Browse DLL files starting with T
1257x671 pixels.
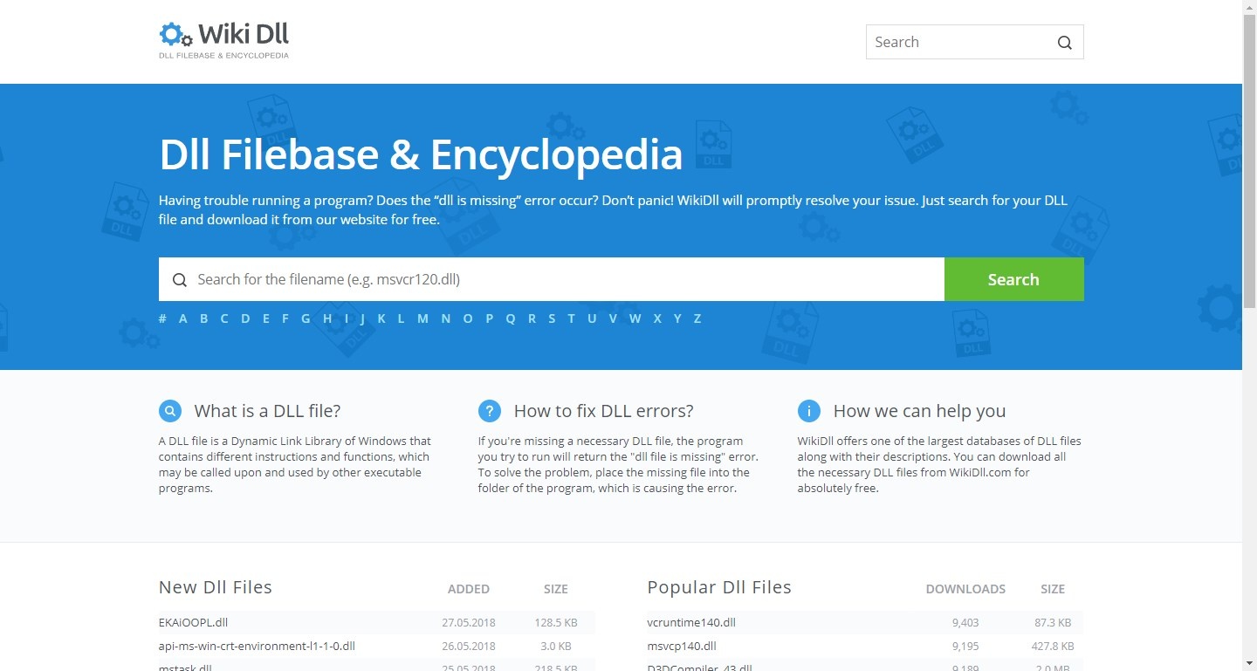pos(572,318)
